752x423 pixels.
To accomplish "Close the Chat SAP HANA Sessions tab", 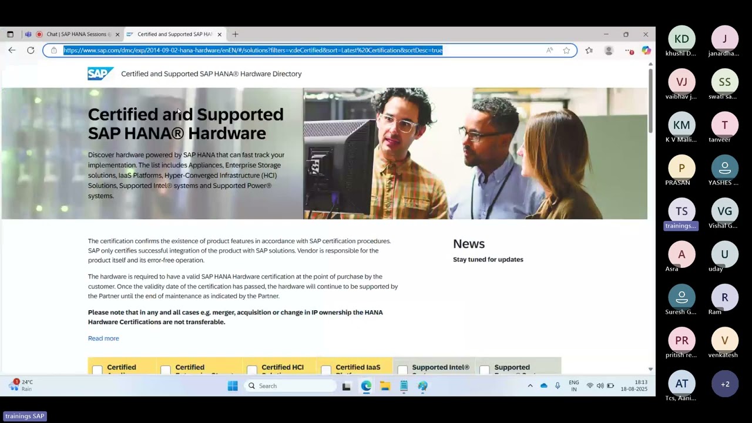I will (x=117, y=34).
